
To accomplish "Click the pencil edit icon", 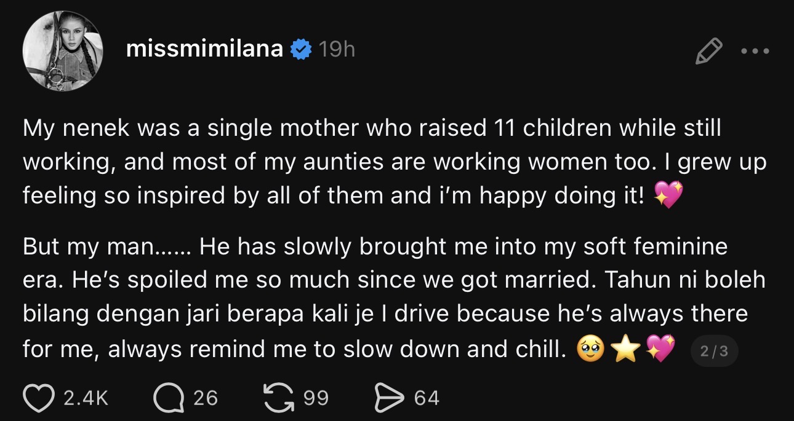I will [x=708, y=50].
